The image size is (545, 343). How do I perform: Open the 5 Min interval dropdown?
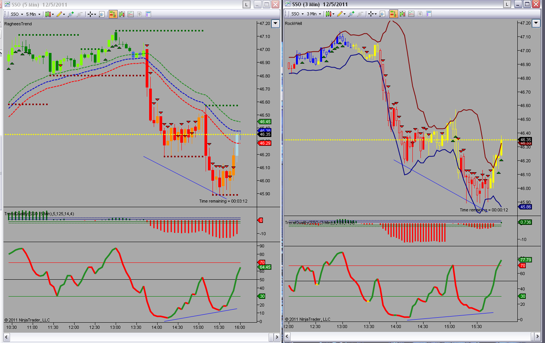pos(33,14)
